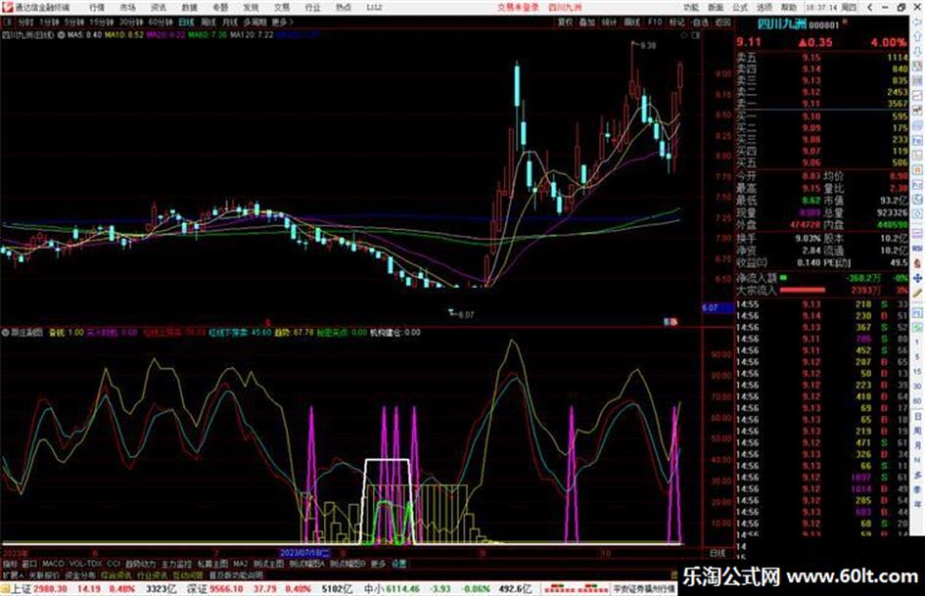Image resolution: width=925 pixels, height=596 pixels.
Task: Click the pencil draw icon in right sidebar
Action: click(917, 292)
